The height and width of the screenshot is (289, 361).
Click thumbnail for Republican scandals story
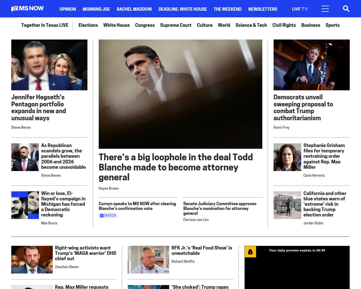[x=25, y=157]
